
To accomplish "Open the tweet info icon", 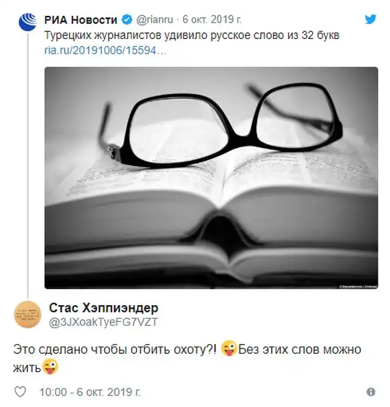I will pyautogui.click(x=371, y=392).
